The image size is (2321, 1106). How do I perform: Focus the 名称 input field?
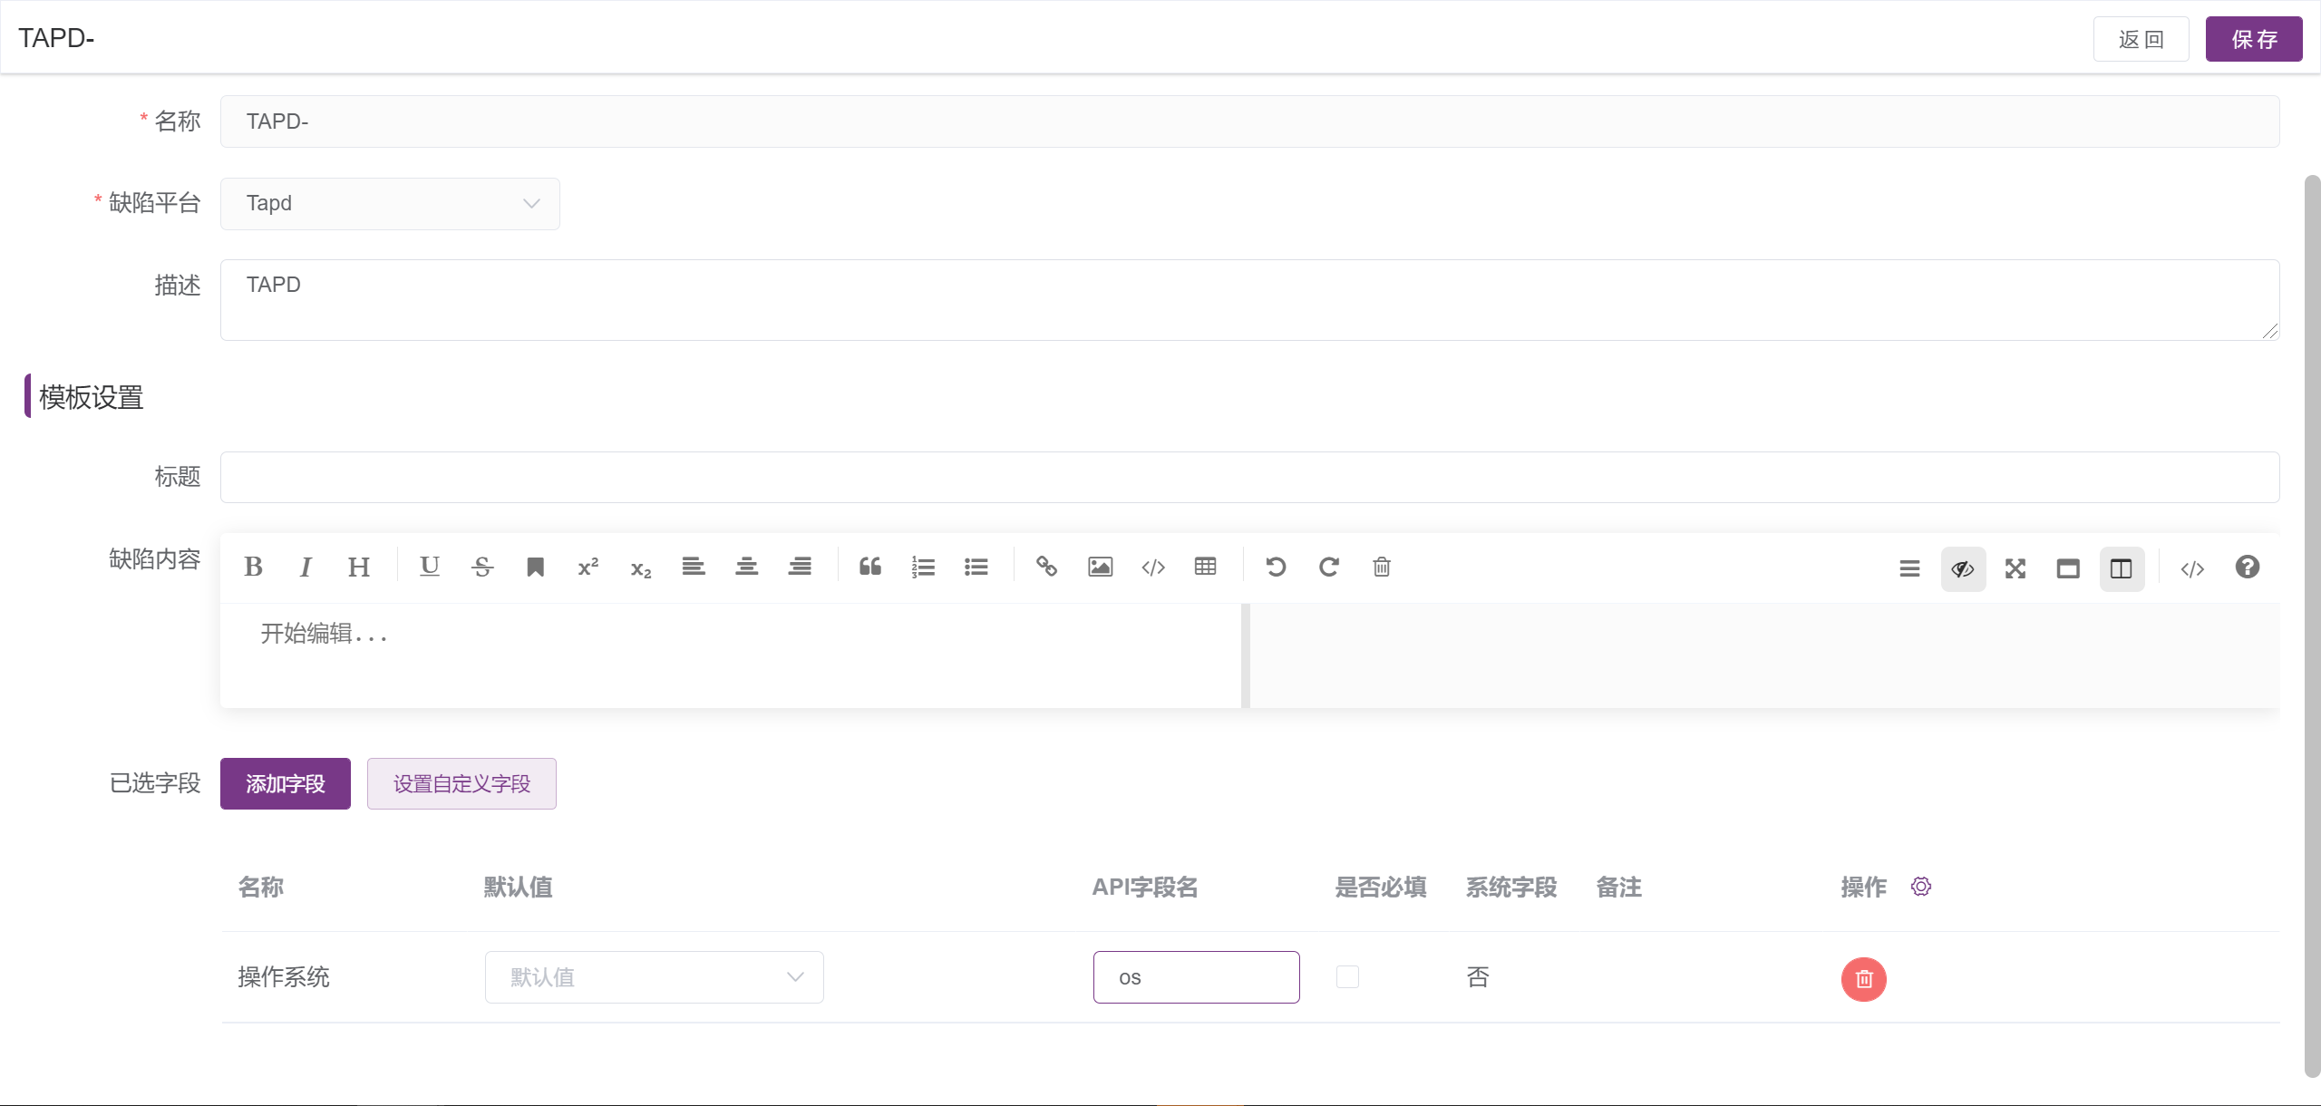1249,121
